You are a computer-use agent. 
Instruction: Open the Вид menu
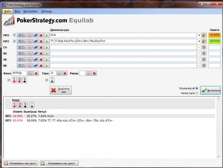tap(17, 11)
